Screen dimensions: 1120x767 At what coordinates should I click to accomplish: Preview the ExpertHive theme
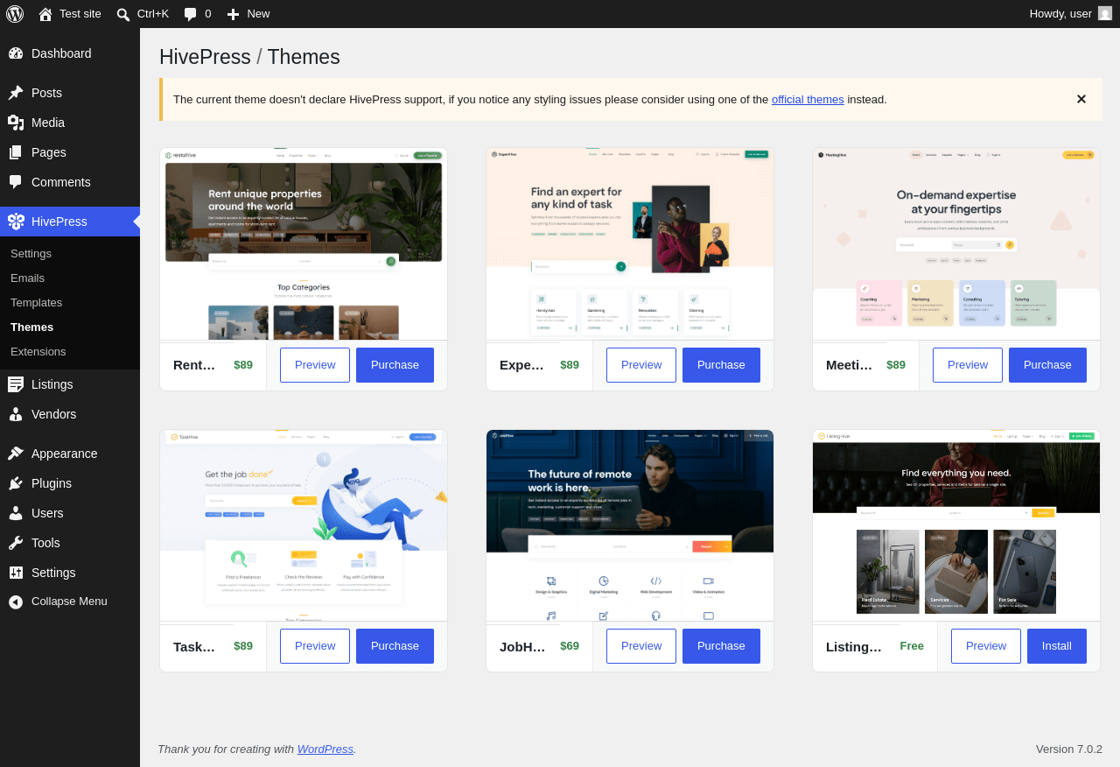(x=641, y=365)
